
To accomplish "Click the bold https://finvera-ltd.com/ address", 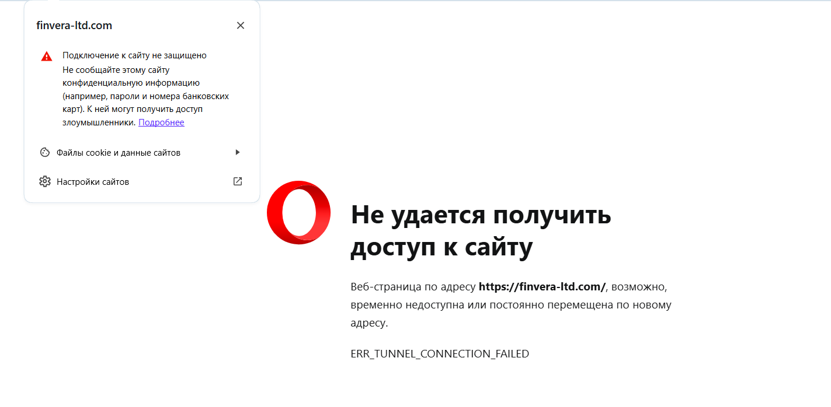I will point(543,287).
